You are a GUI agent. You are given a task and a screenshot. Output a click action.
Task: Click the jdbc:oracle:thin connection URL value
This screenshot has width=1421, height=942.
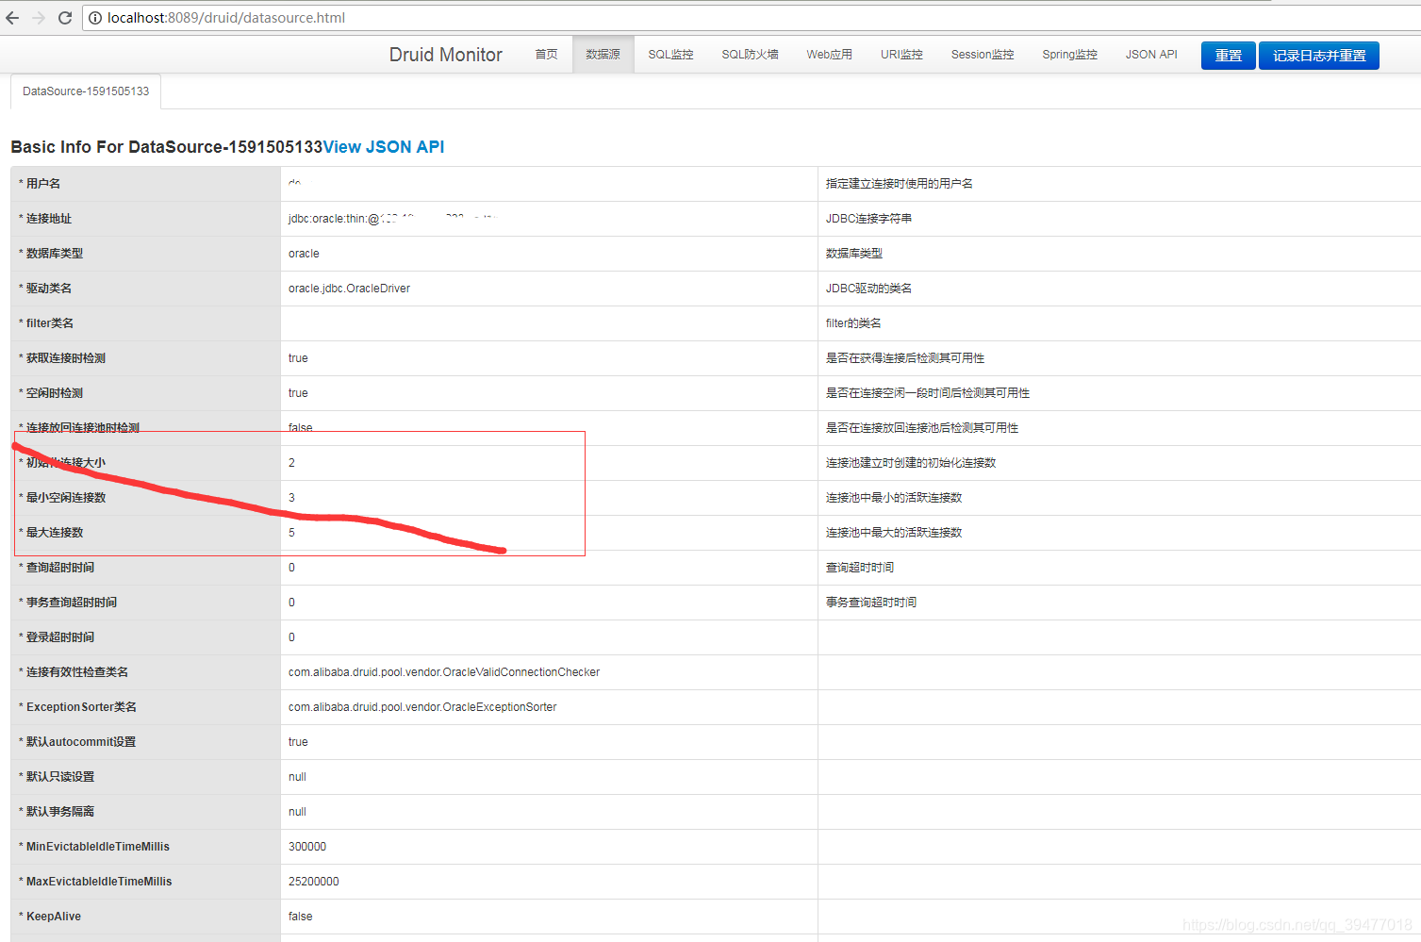click(x=391, y=219)
